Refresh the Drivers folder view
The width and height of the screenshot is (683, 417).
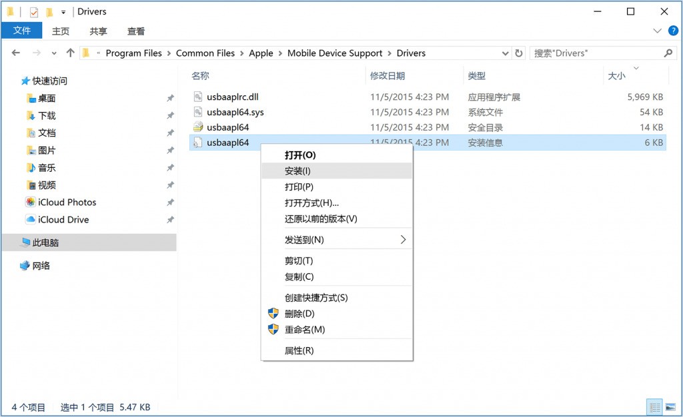pyautogui.click(x=519, y=53)
